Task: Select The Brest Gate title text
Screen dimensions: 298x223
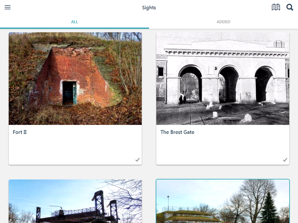Action: pos(177,132)
